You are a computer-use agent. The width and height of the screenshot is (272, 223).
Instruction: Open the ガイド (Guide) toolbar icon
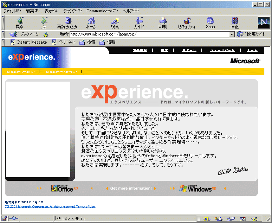[x=139, y=23]
